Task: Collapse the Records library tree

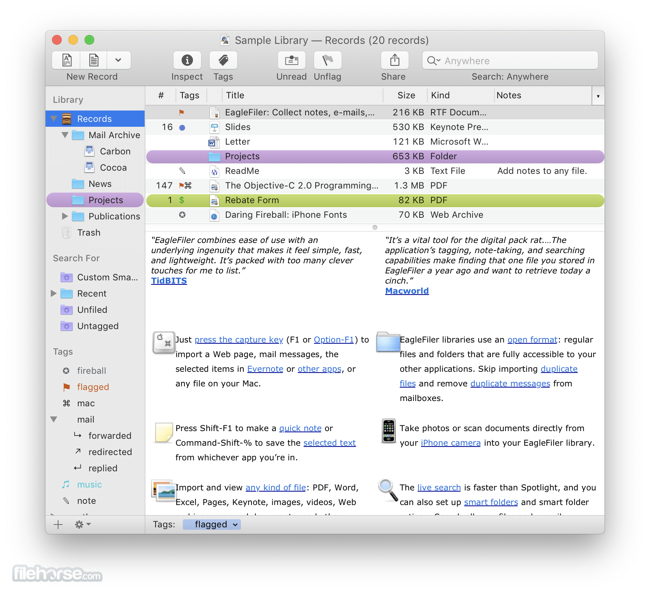Action: pyautogui.click(x=54, y=119)
